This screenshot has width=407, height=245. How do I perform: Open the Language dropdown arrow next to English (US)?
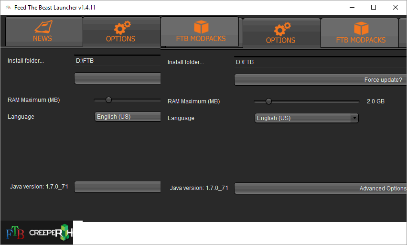coord(354,118)
